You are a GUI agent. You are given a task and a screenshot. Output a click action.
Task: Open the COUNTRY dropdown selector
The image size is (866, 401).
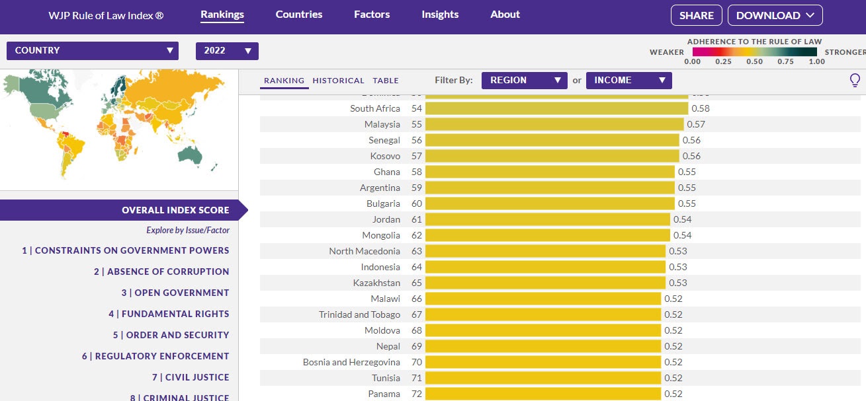(x=93, y=51)
